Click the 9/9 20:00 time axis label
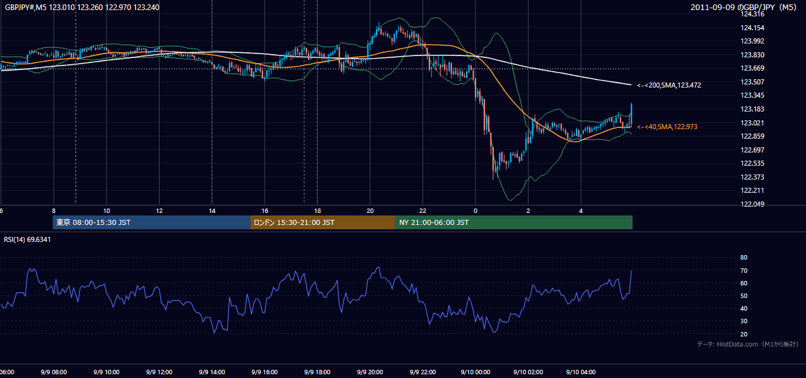 (x=370, y=372)
